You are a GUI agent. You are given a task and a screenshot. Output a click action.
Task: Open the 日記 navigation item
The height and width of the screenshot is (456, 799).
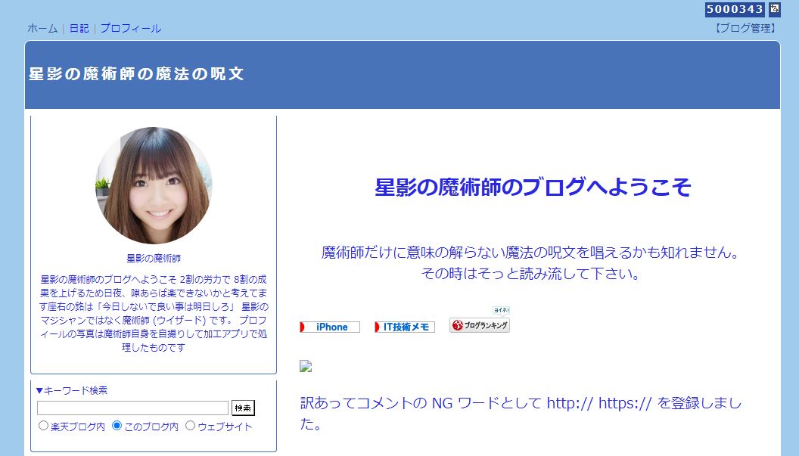(78, 28)
